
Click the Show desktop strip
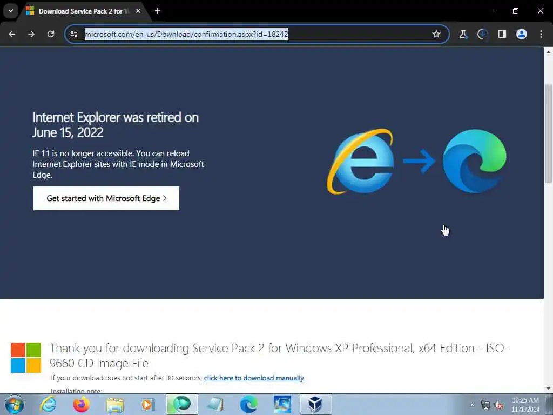(x=549, y=404)
